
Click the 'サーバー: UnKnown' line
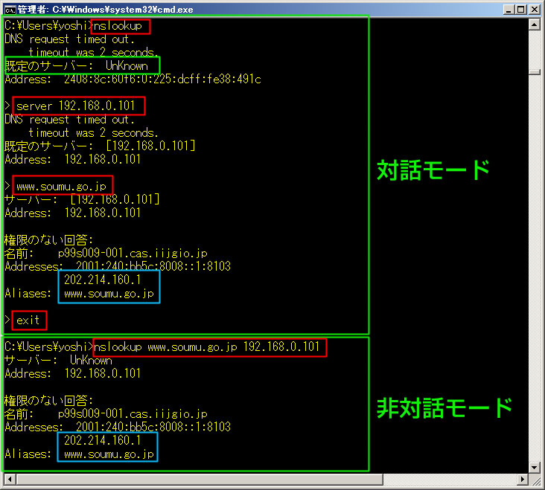click(58, 360)
